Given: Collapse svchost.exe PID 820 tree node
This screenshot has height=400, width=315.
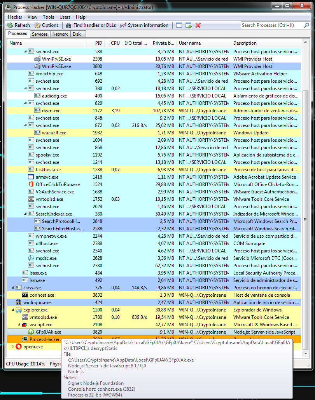Looking at the screenshot, I should coord(25,103).
